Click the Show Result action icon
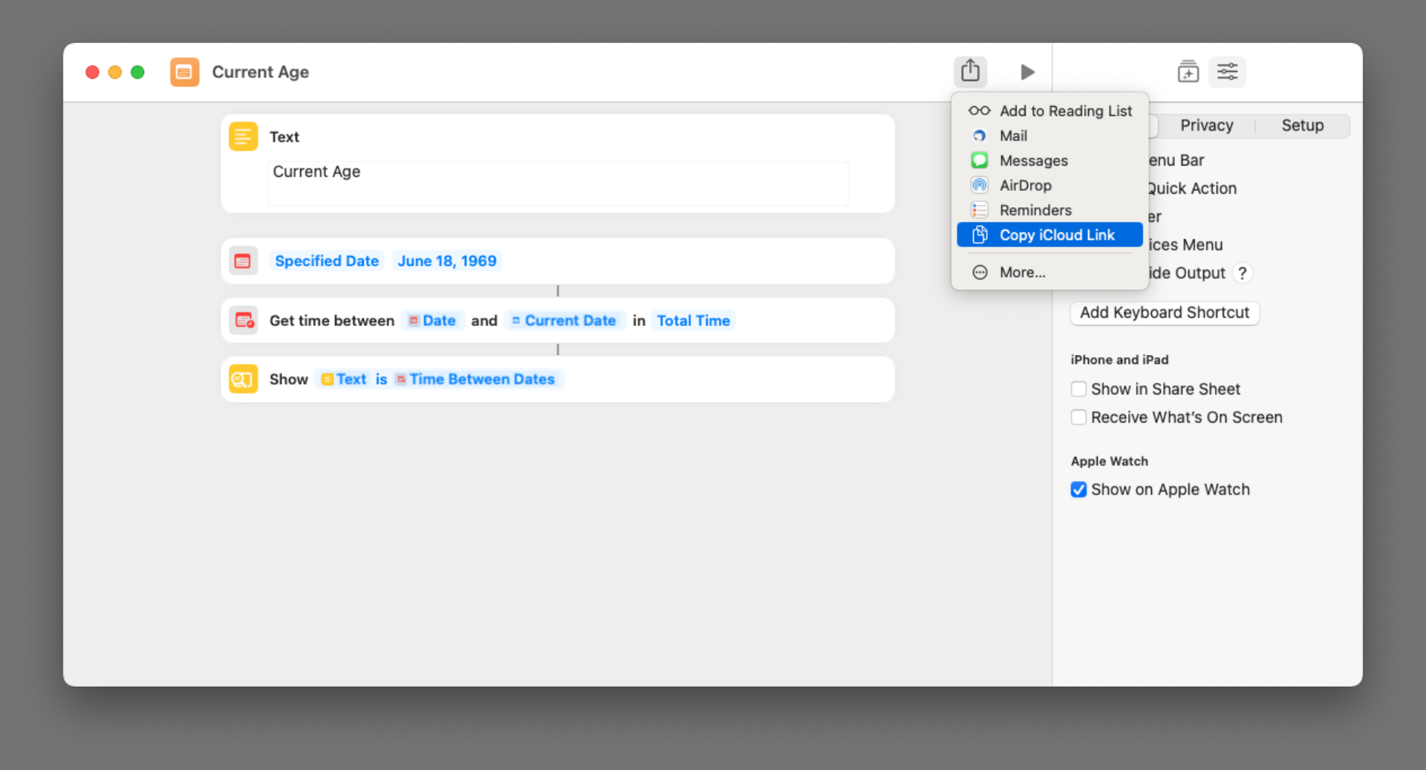 click(243, 379)
